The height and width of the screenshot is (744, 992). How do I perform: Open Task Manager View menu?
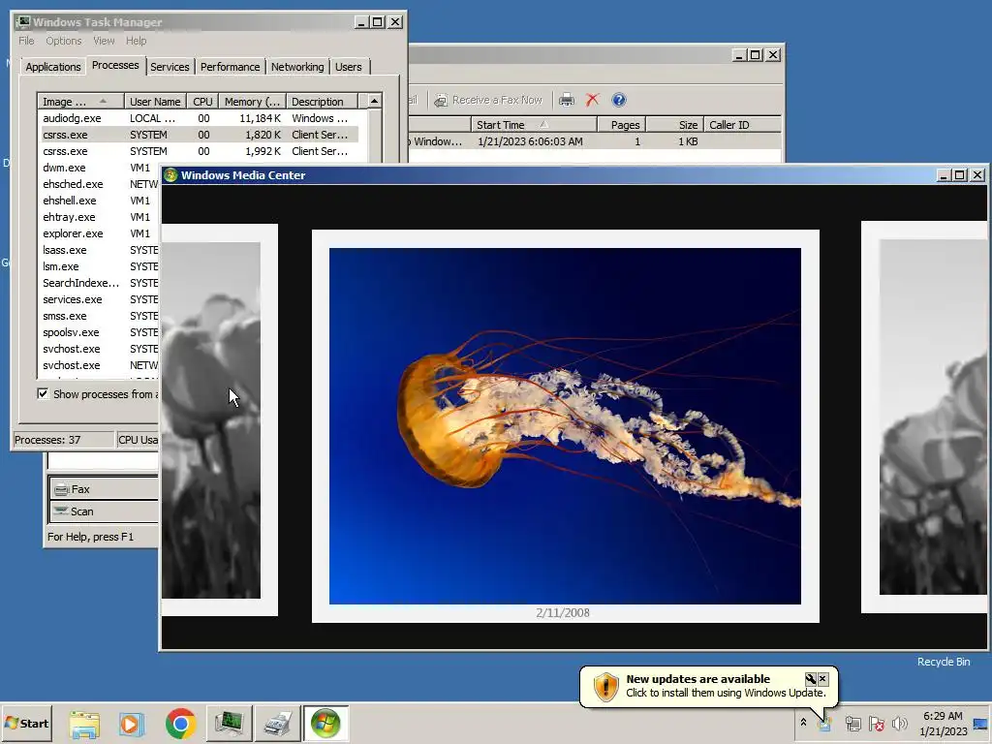coord(104,41)
